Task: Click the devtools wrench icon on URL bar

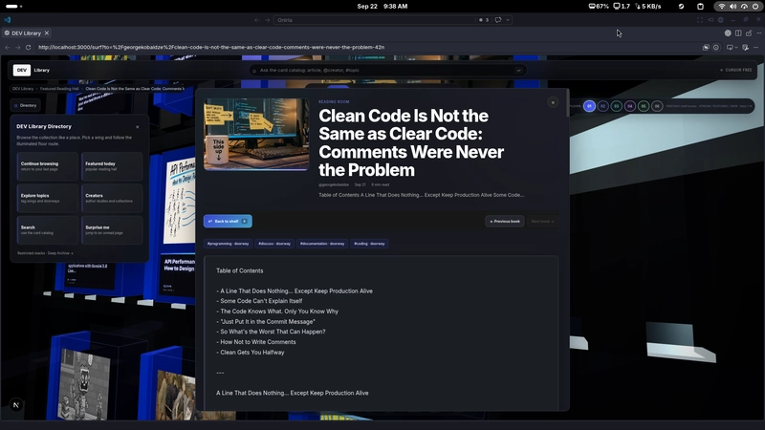Action: pos(746,47)
